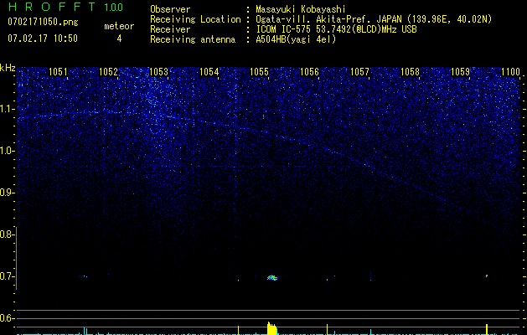Select the large yellow intensity block below 1055

[x=272, y=328]
